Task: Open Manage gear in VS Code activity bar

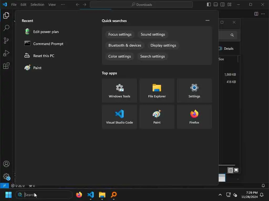Action: tap(6, 177)
